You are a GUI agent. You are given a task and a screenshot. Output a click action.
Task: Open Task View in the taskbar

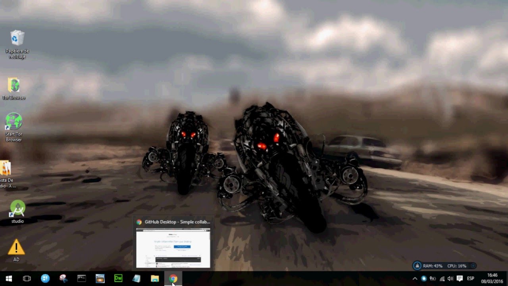pos(27,278)
